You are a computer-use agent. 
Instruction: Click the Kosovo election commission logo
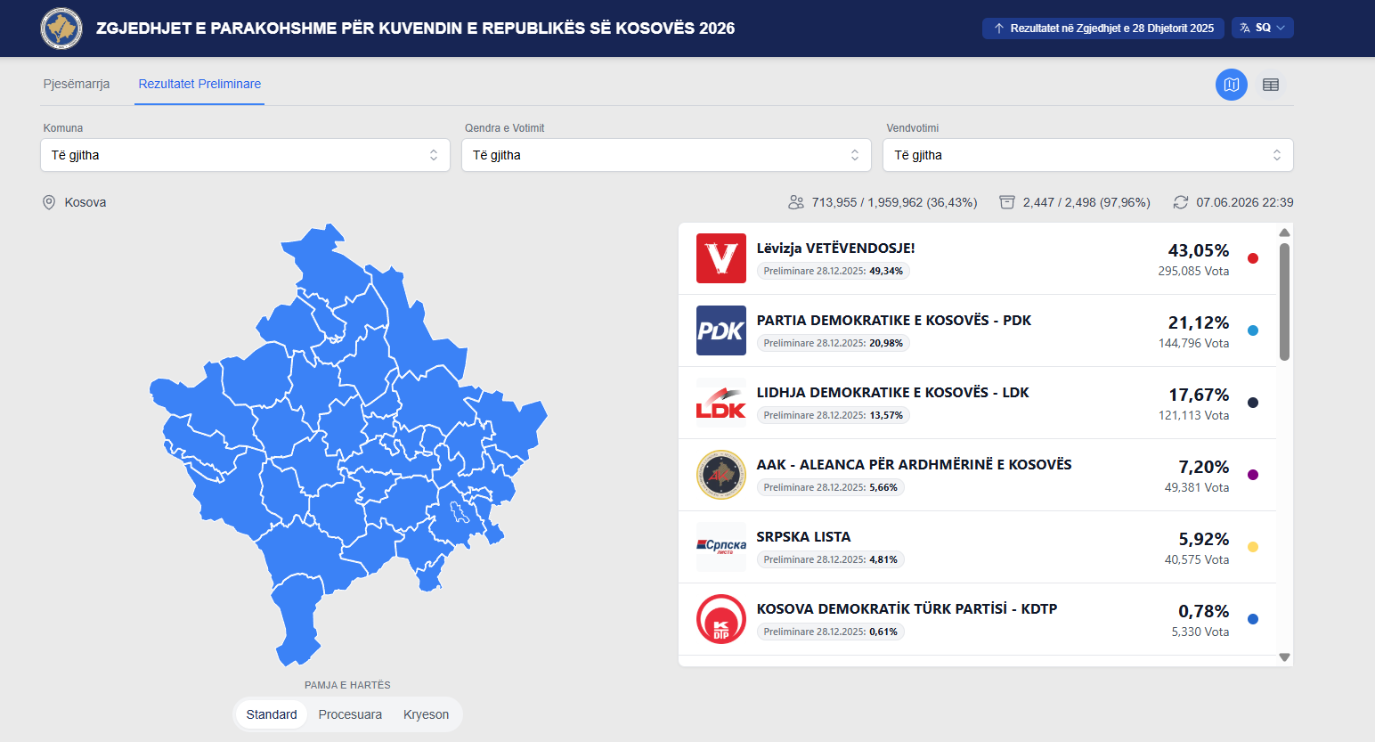click(x=61, y=29)
